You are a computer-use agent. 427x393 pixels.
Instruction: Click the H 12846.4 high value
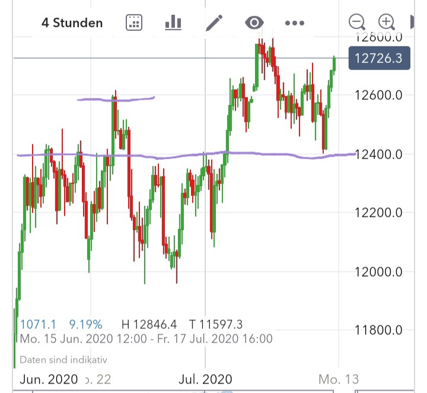click(149, 324)
